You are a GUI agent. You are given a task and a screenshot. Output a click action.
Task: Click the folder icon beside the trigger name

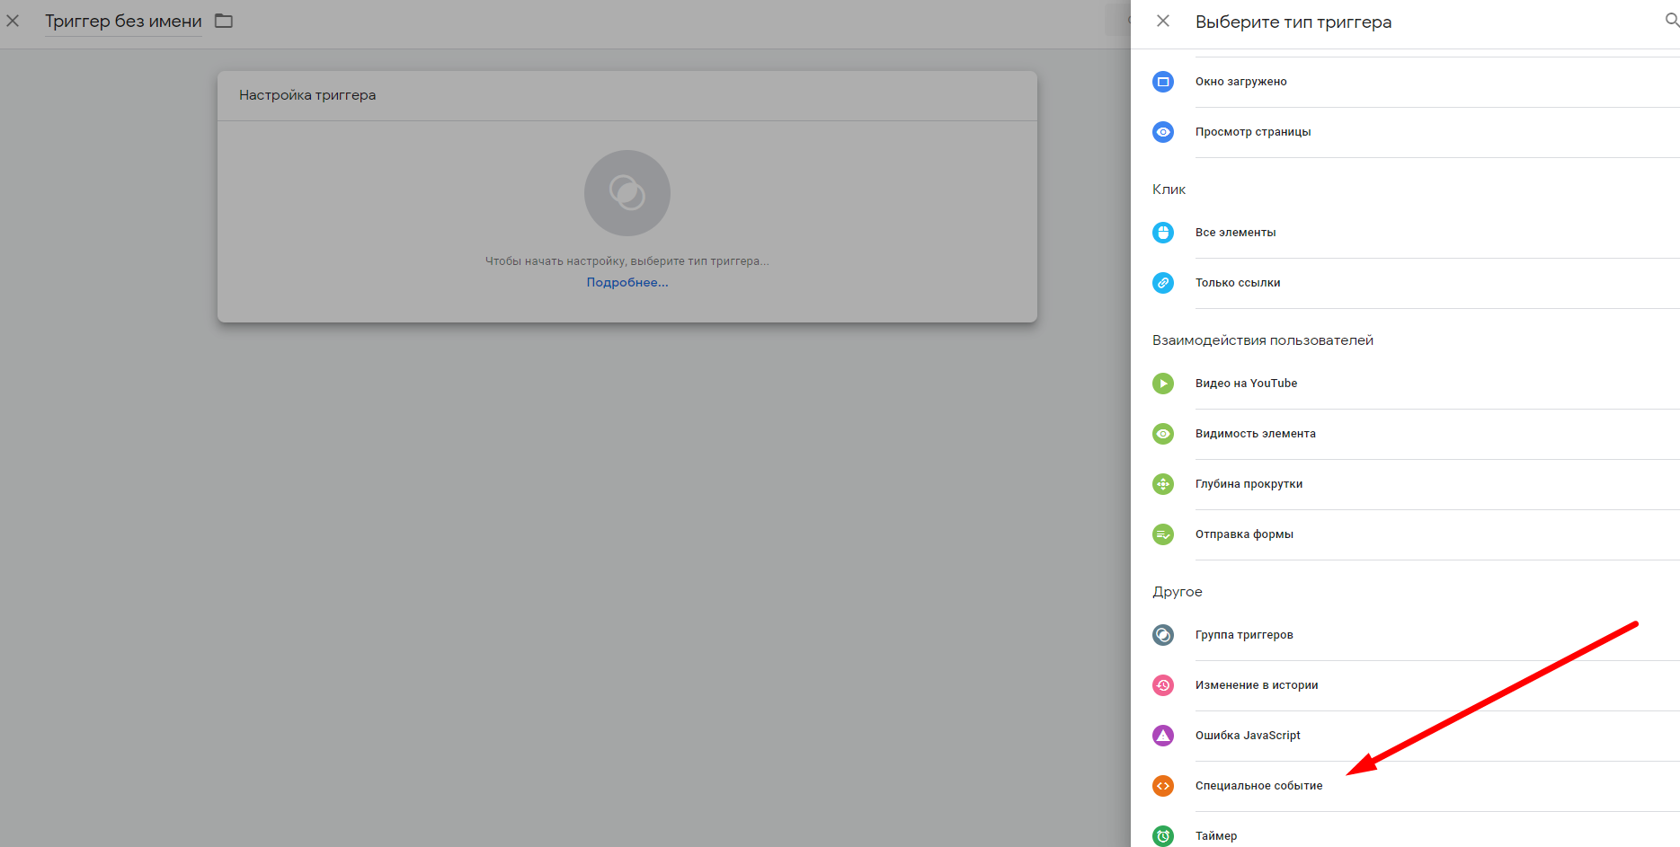point(224,21)
